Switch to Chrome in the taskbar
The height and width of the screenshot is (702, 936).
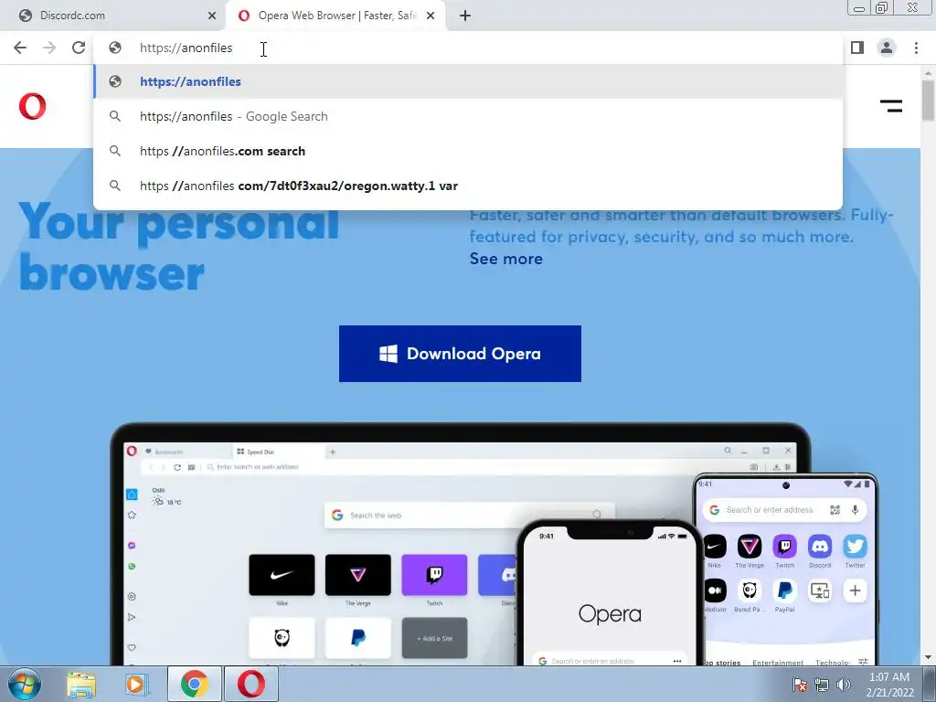pyautogui.click(x=195, y=684)
